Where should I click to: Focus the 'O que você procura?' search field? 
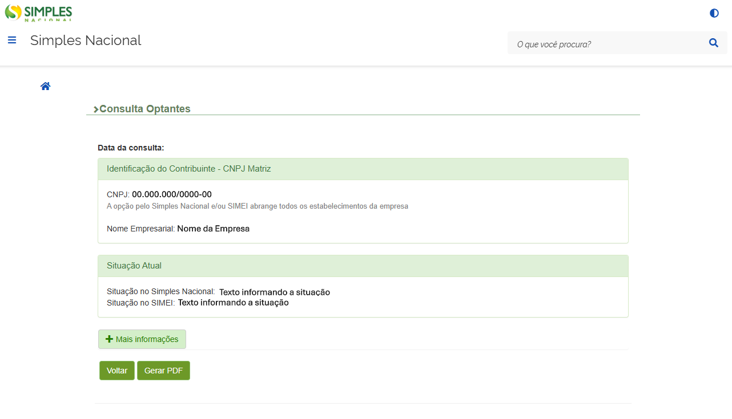tap(605, 43)
